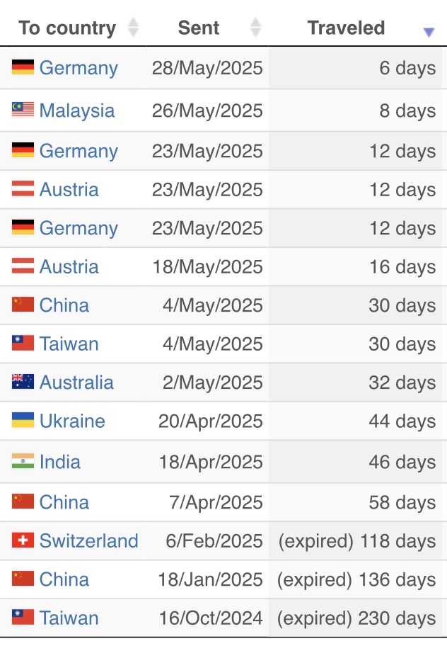Click the Switzerland flag icon
The image size is (447, 646).
[23, 540]
